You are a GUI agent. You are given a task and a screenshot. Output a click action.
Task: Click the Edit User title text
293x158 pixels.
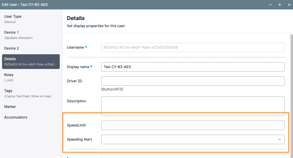25,5
